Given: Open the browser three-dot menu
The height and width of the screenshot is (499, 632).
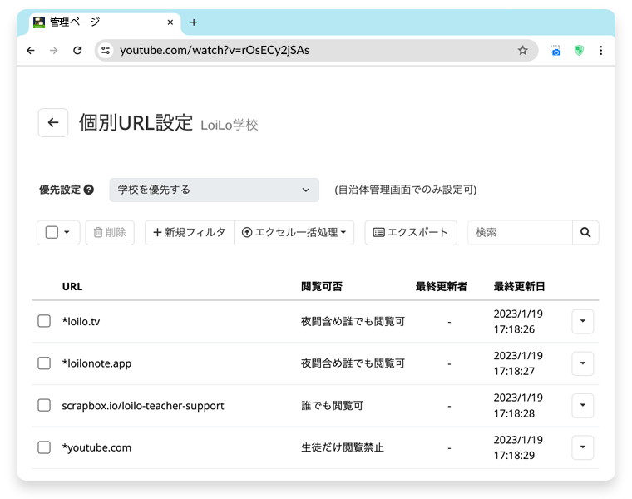Looking at the screenshot, I should pyautogui.click(x=601, y=51).
